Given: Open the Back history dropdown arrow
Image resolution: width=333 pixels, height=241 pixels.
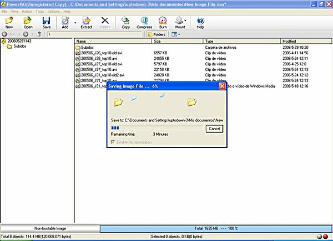Looking at the screenshot, I should [19, 34].
